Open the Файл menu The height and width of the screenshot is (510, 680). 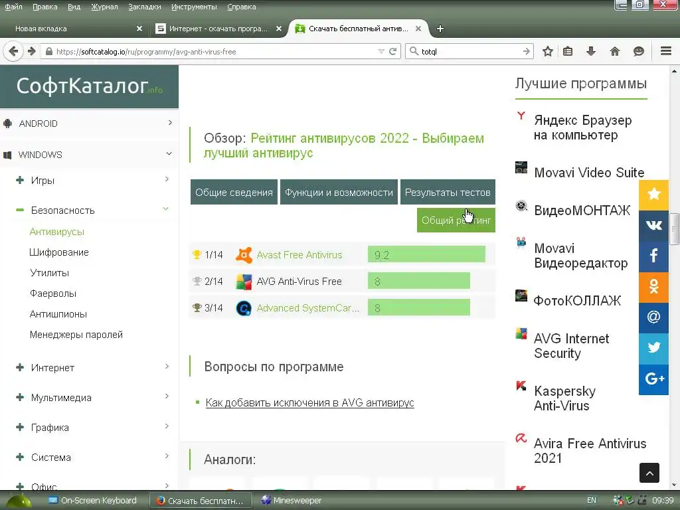pyautogui.click(x=13, y=7)
